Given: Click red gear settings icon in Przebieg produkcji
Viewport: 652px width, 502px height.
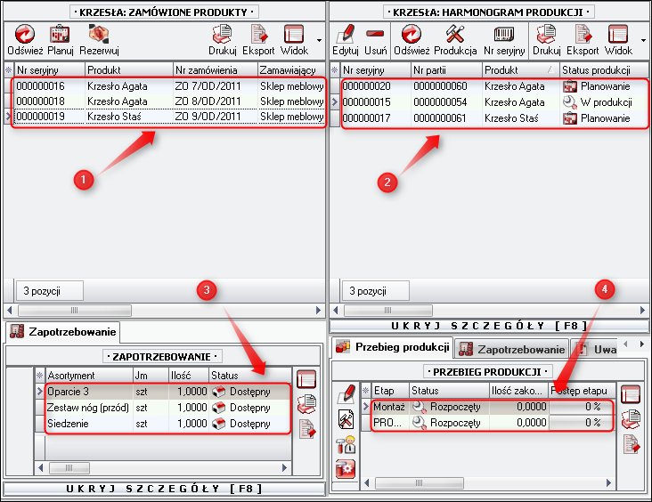Looking at the screenshot, I should [x=346, y=469].
